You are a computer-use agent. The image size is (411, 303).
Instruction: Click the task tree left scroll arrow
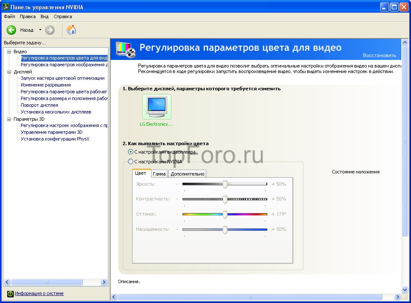pyautogui.click(x=7, y=282)
